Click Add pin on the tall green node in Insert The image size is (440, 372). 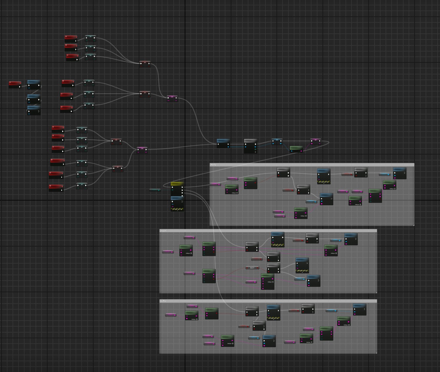(271, 282)
